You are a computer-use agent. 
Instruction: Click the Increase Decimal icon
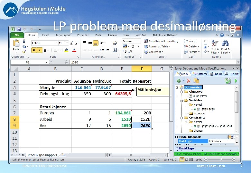pyautogui.click(x=125, y=52)
